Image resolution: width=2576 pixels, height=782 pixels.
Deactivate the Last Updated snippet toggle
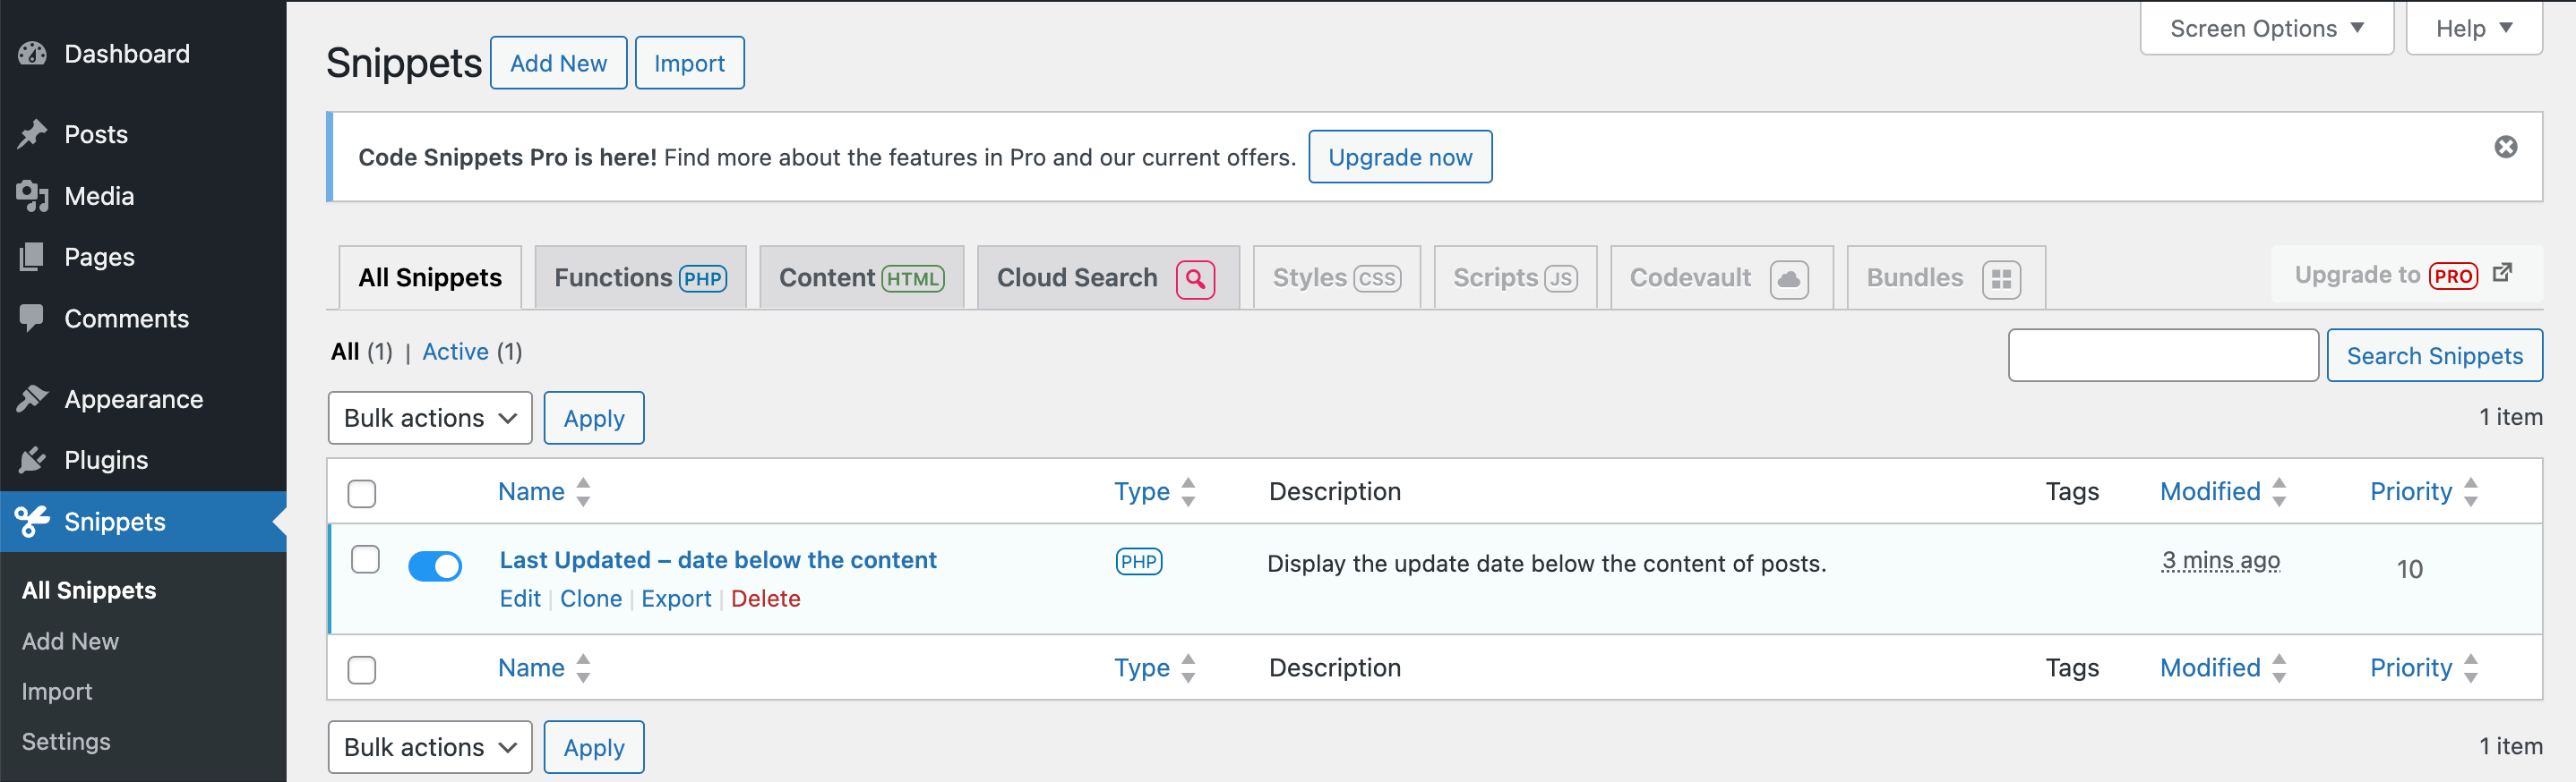[x=435, y=566]
